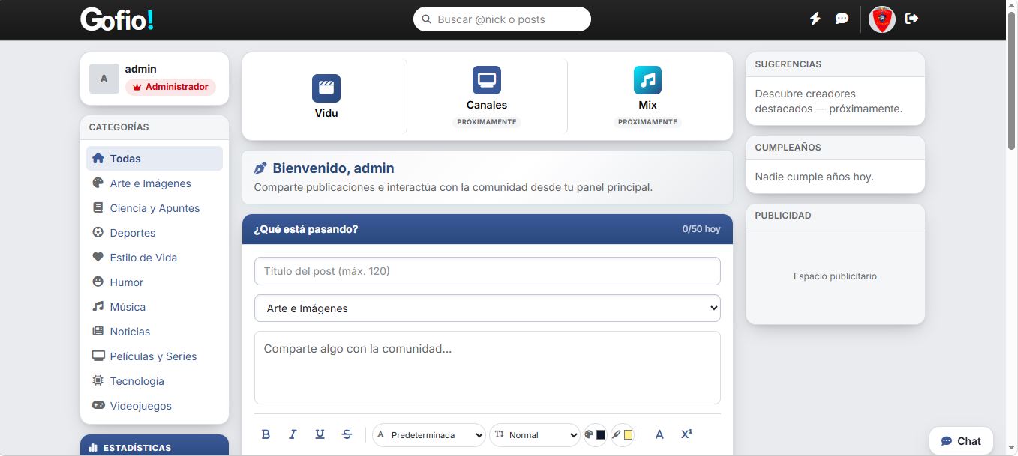The height and width of the screenshot is (456, 1018).
Task: Click the Mix music note icon
Action: (647, 80)
